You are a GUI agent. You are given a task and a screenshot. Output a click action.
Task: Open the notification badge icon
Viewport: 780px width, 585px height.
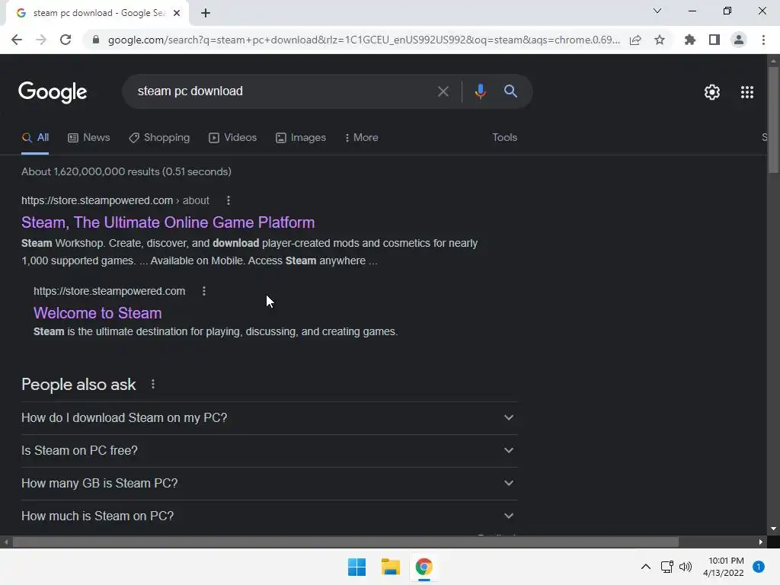[759, 567]
